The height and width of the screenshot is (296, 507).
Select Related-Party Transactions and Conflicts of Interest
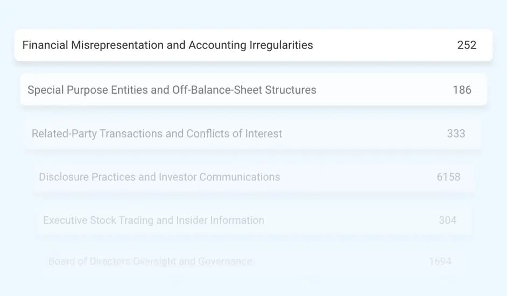click(x=157, y=133)
